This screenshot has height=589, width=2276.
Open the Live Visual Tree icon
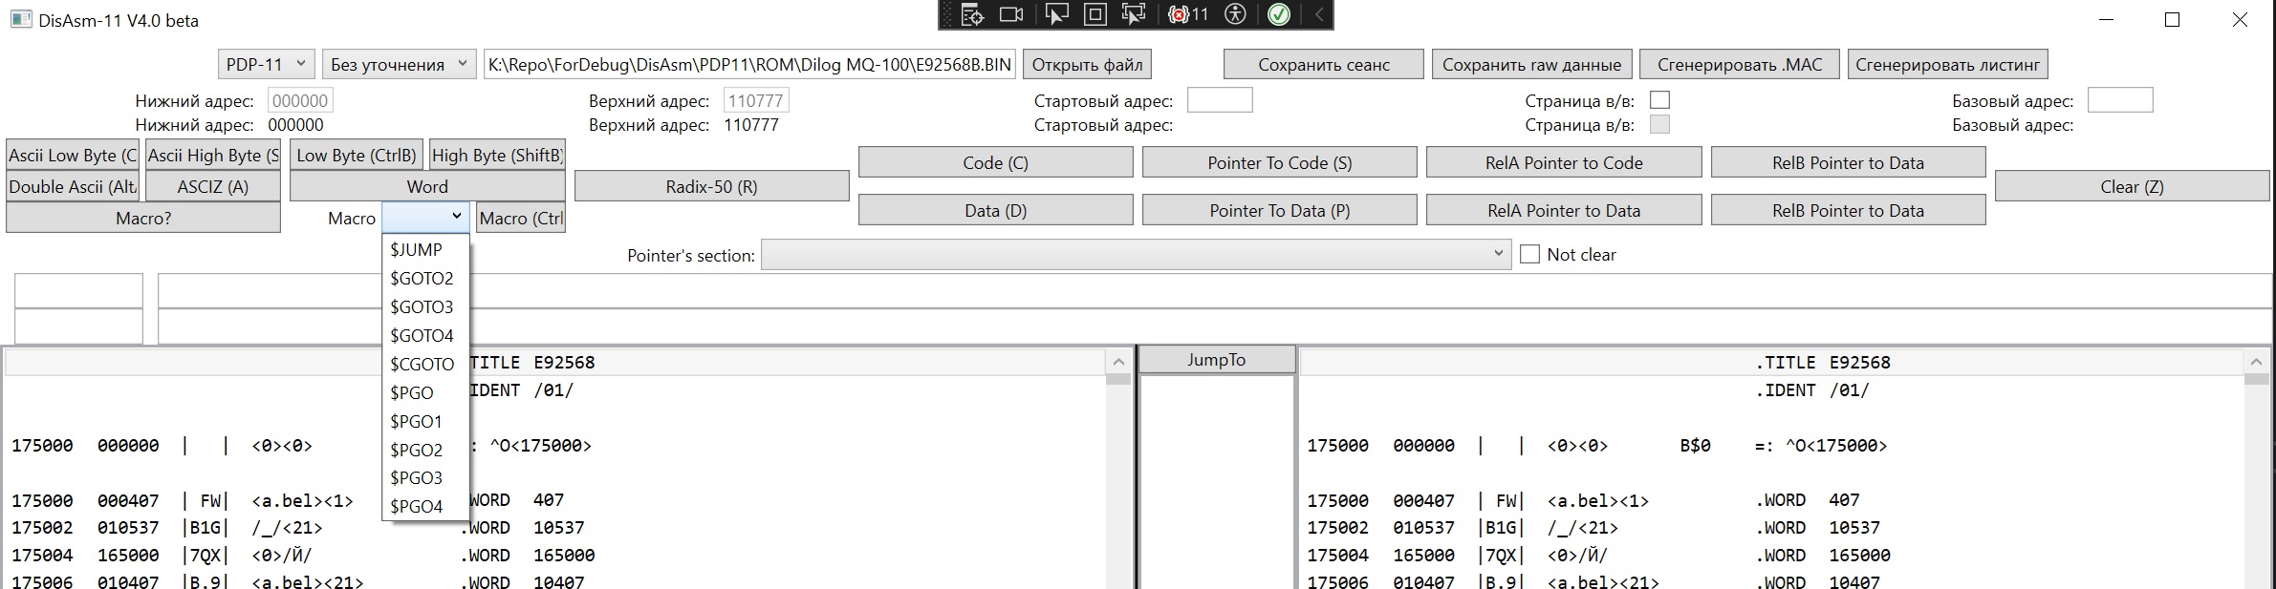pos(972,14)
